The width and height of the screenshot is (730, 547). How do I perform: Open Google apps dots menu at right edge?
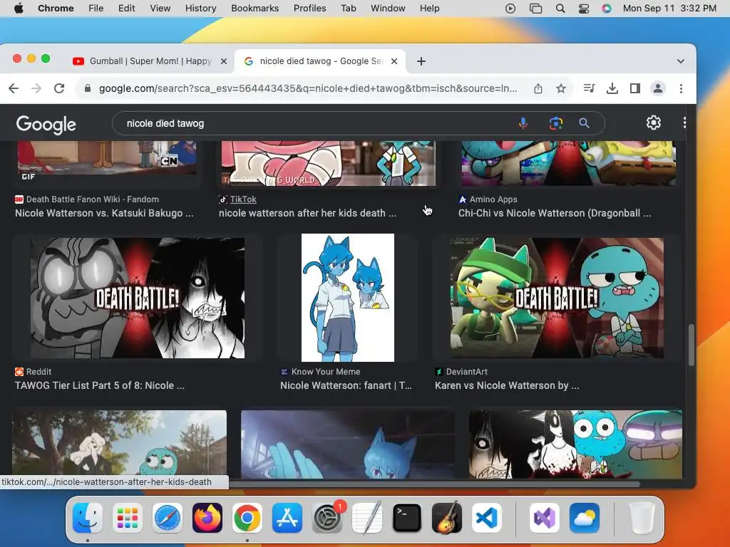coord(684,123)
